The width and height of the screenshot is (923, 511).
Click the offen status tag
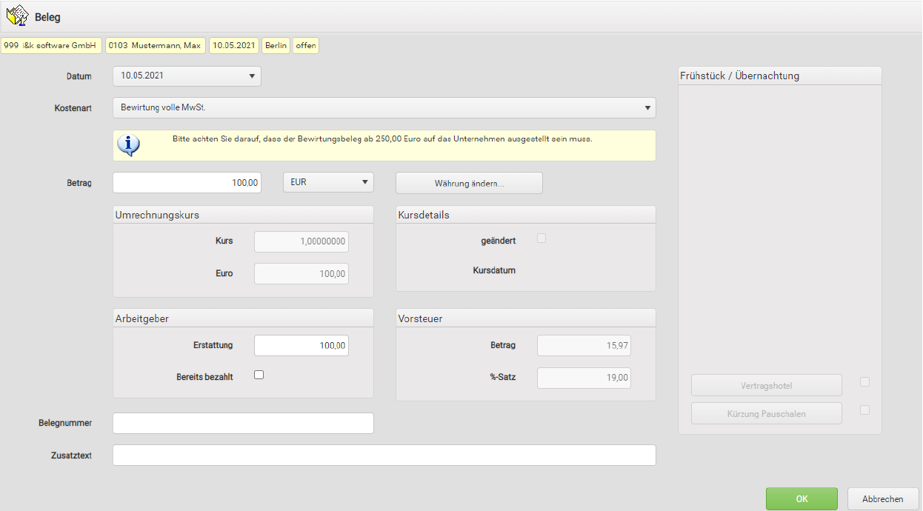click(x=306, y=46)
